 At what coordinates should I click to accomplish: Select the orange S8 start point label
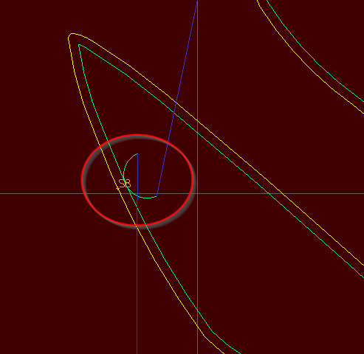[x=124, y=184]
